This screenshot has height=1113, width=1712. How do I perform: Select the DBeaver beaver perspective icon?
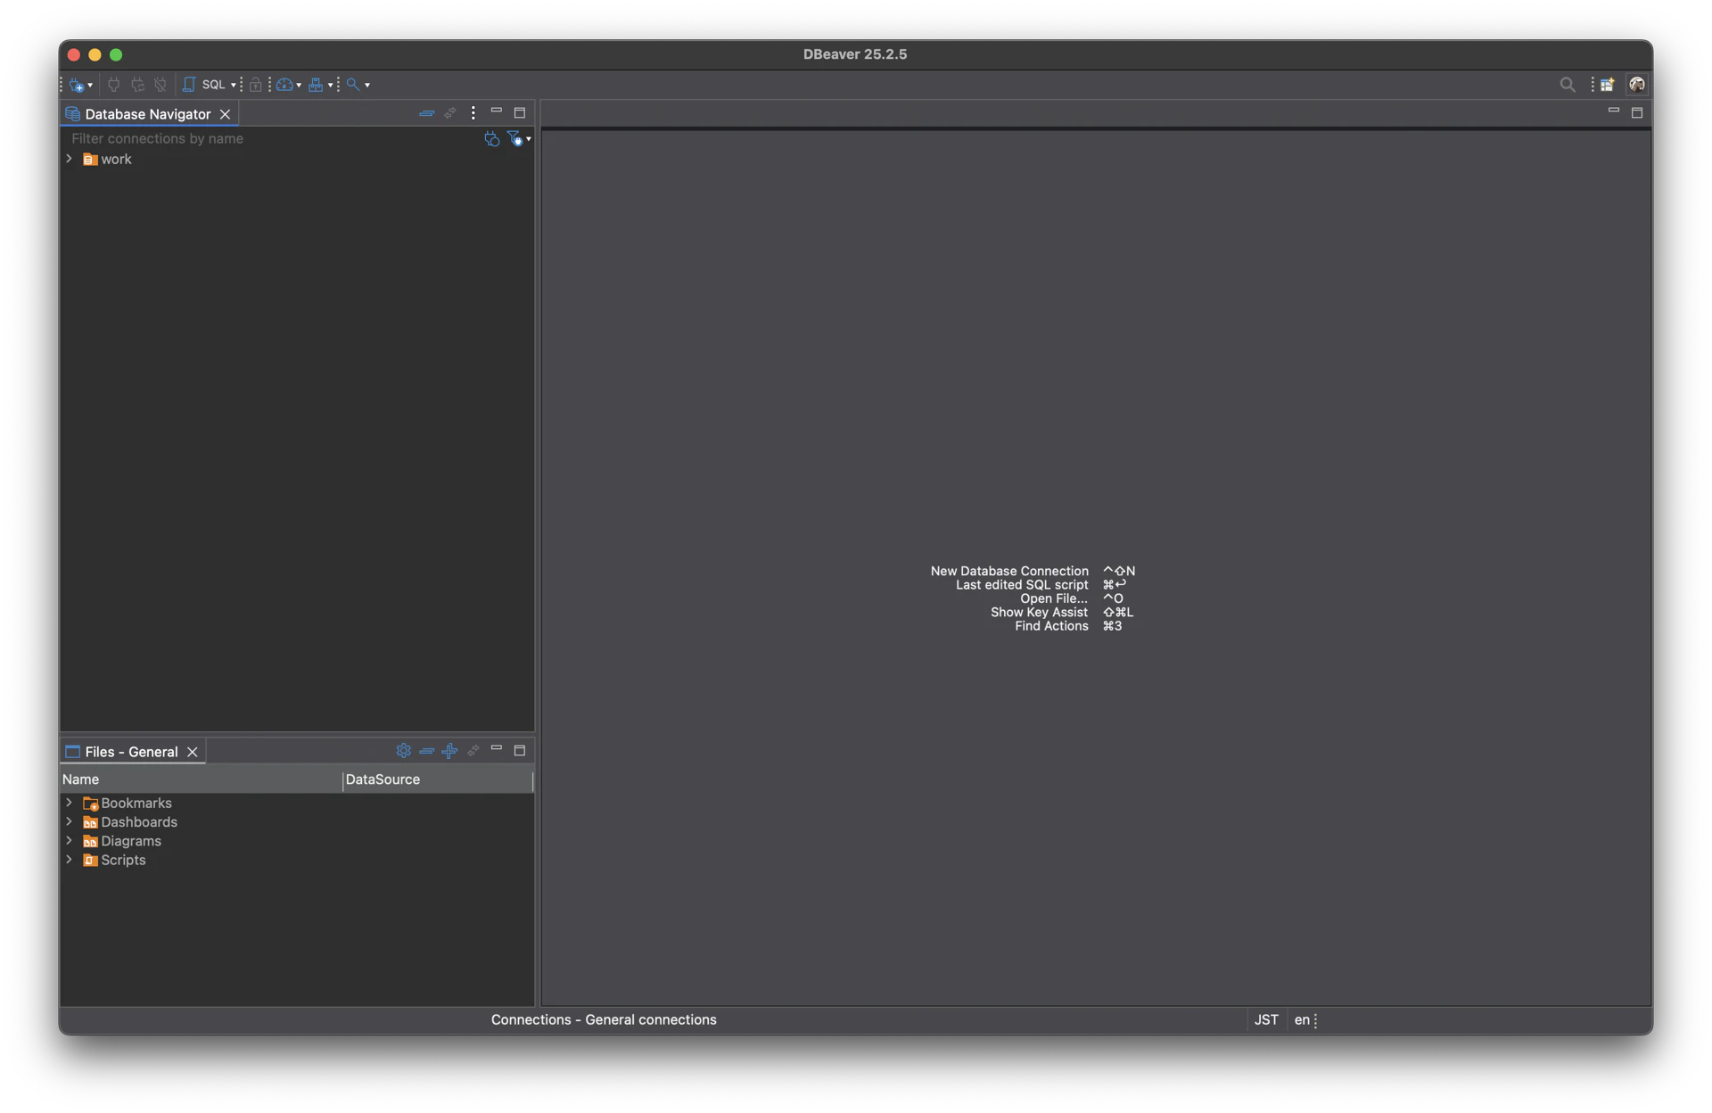point(1637,85)
